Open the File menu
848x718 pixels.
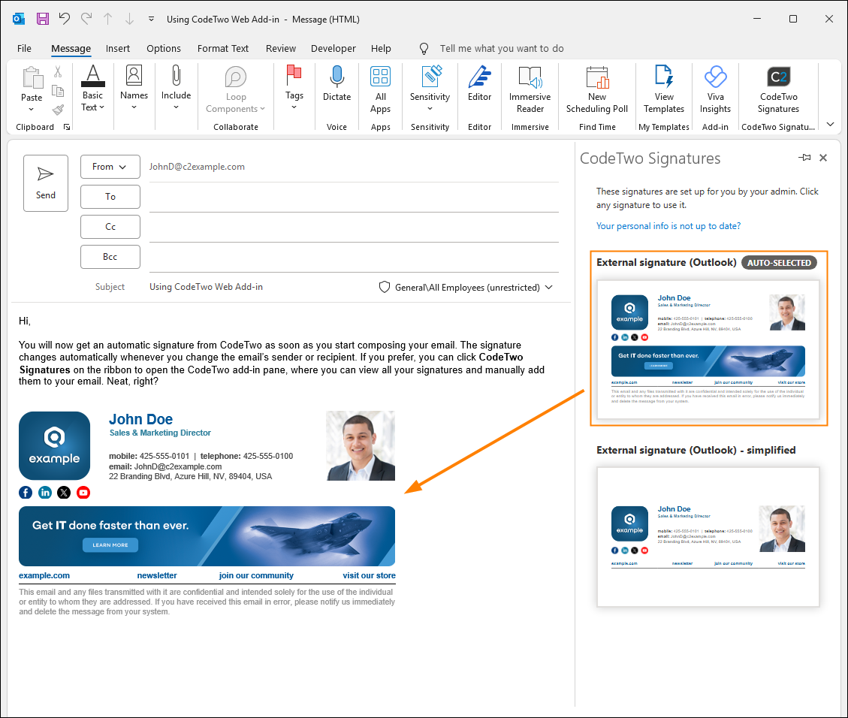point(24,48)
